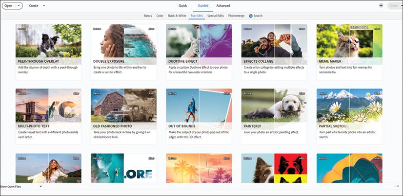Switch to Guided mode
The image size is (403, 196).
(x=203, y=6)
